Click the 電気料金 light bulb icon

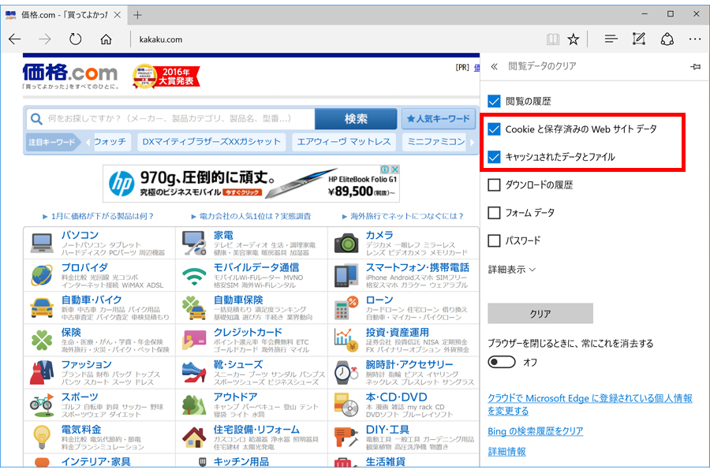coord(42,438)
